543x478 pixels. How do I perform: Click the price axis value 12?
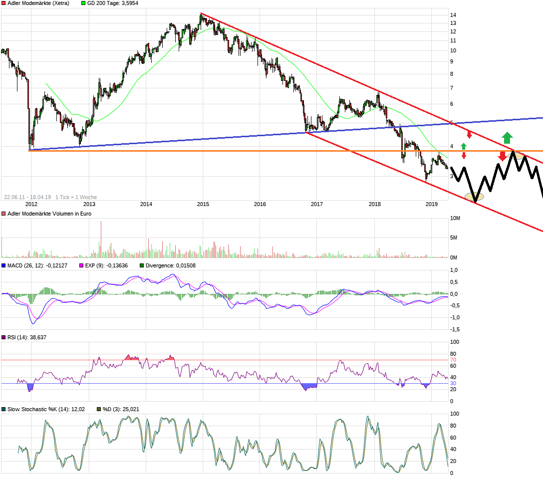[x=453, y=31]
